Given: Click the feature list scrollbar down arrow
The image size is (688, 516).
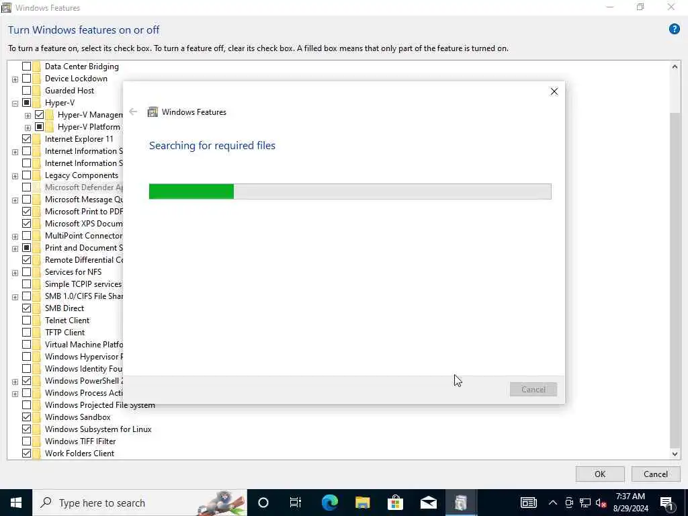Looking at the screenshot, I should pos(675,454).
